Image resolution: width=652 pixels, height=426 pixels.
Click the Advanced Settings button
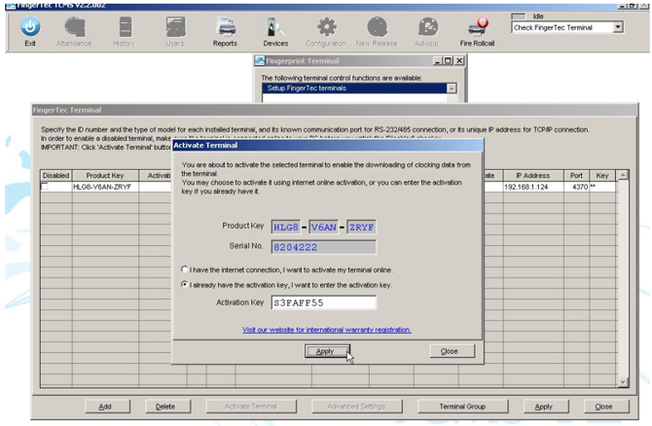click(x=357, y=406)
